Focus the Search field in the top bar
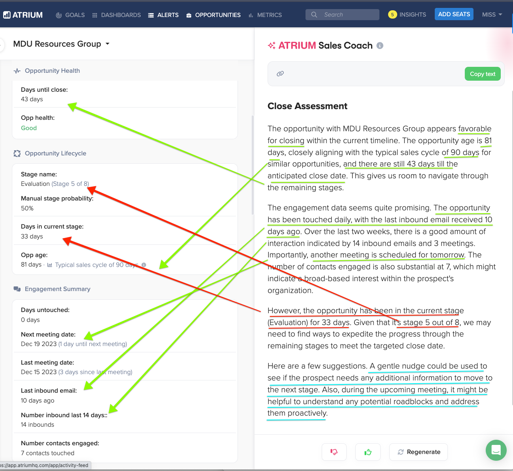 tap(342, 15)
